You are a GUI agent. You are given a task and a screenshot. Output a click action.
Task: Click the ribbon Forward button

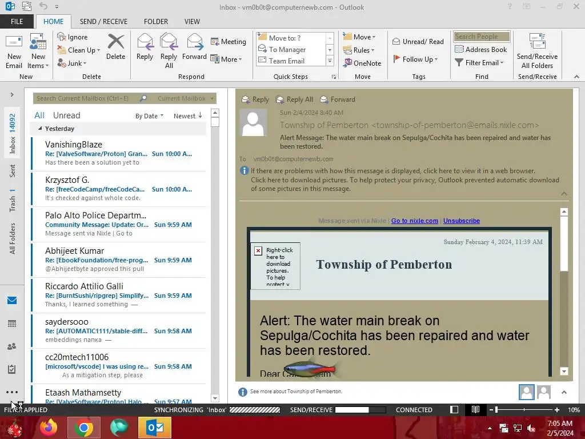point(194,47)
